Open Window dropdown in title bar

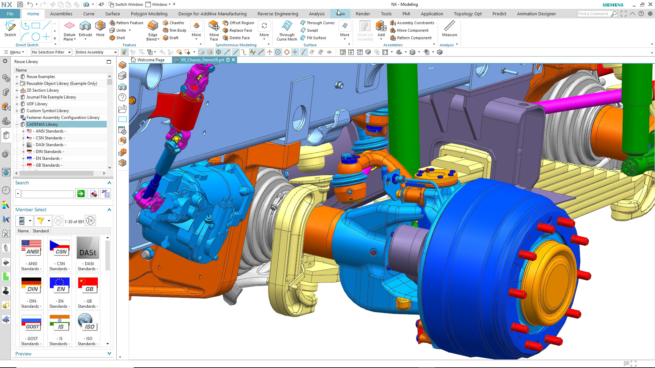(x=158, y=4)
